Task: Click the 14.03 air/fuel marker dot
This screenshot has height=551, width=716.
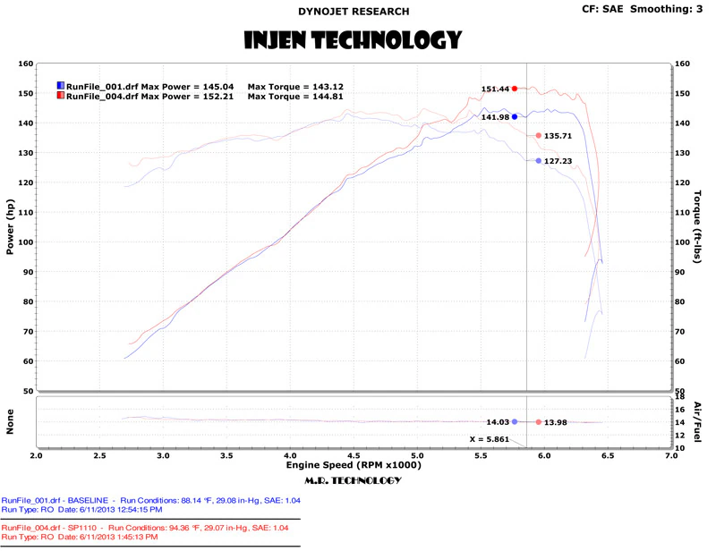Action: 515,422
